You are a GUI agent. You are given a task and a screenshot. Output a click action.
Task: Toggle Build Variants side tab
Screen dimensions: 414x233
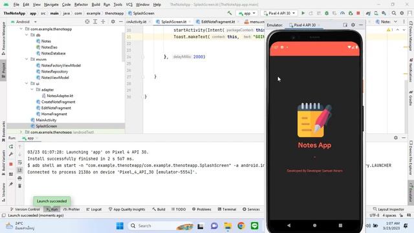point(3,162)
